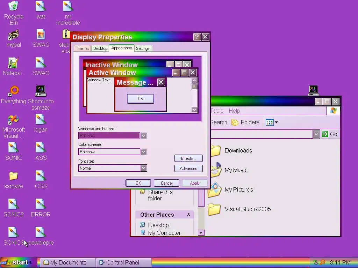Switch to the Settings tab
358x268 pixels.
[143, 48]
